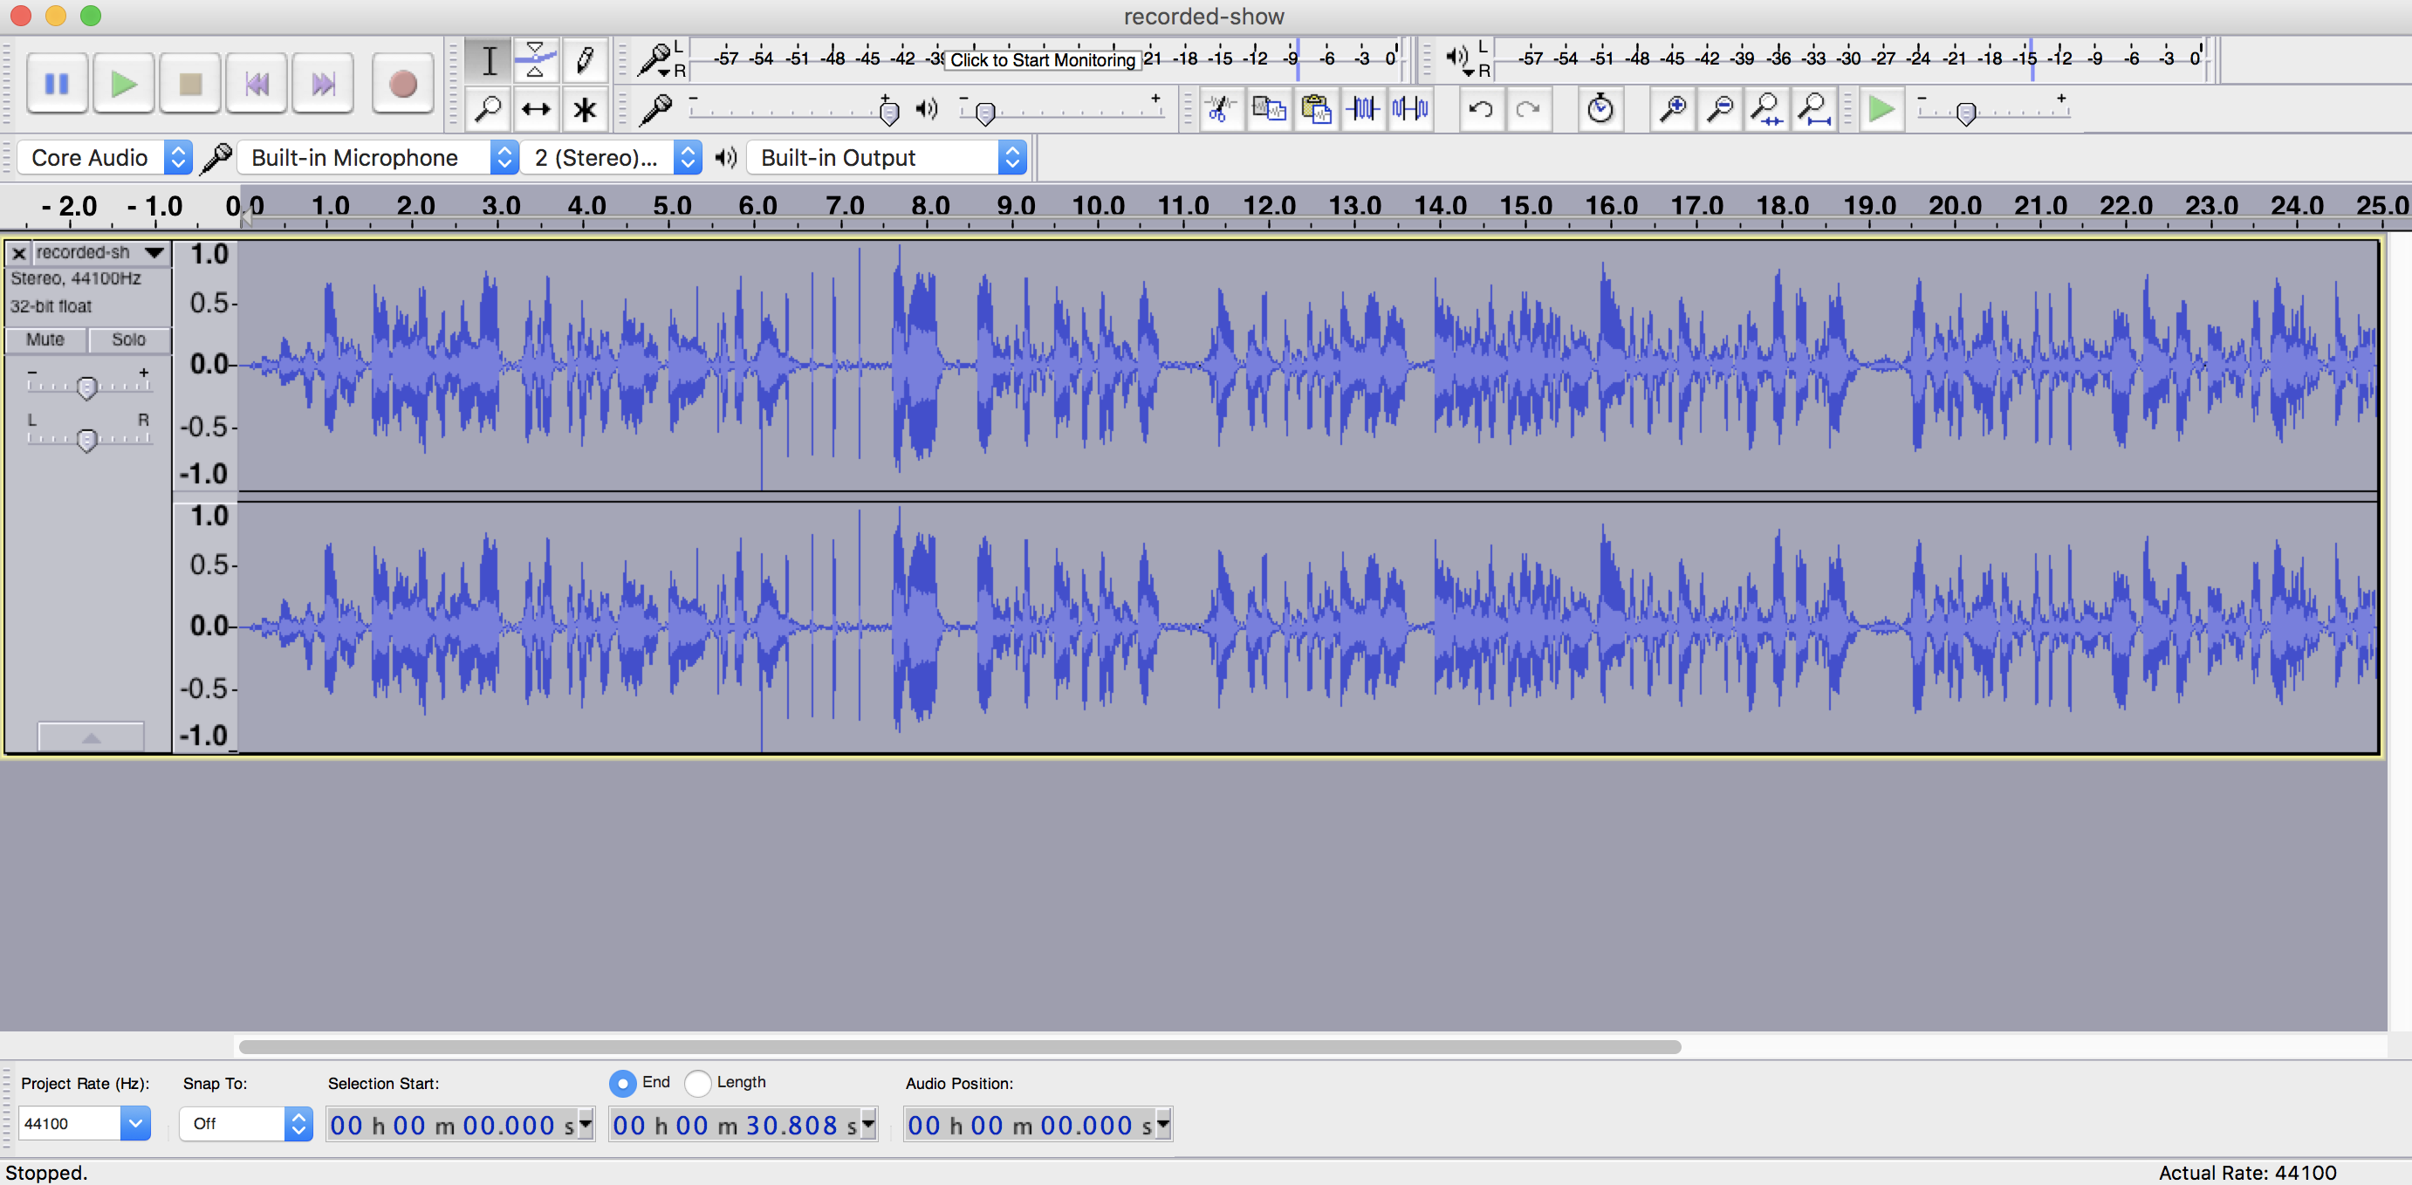Click the Cut scissors icon
Viewport: 2412px width, 1185px height.
point(1220,110)
